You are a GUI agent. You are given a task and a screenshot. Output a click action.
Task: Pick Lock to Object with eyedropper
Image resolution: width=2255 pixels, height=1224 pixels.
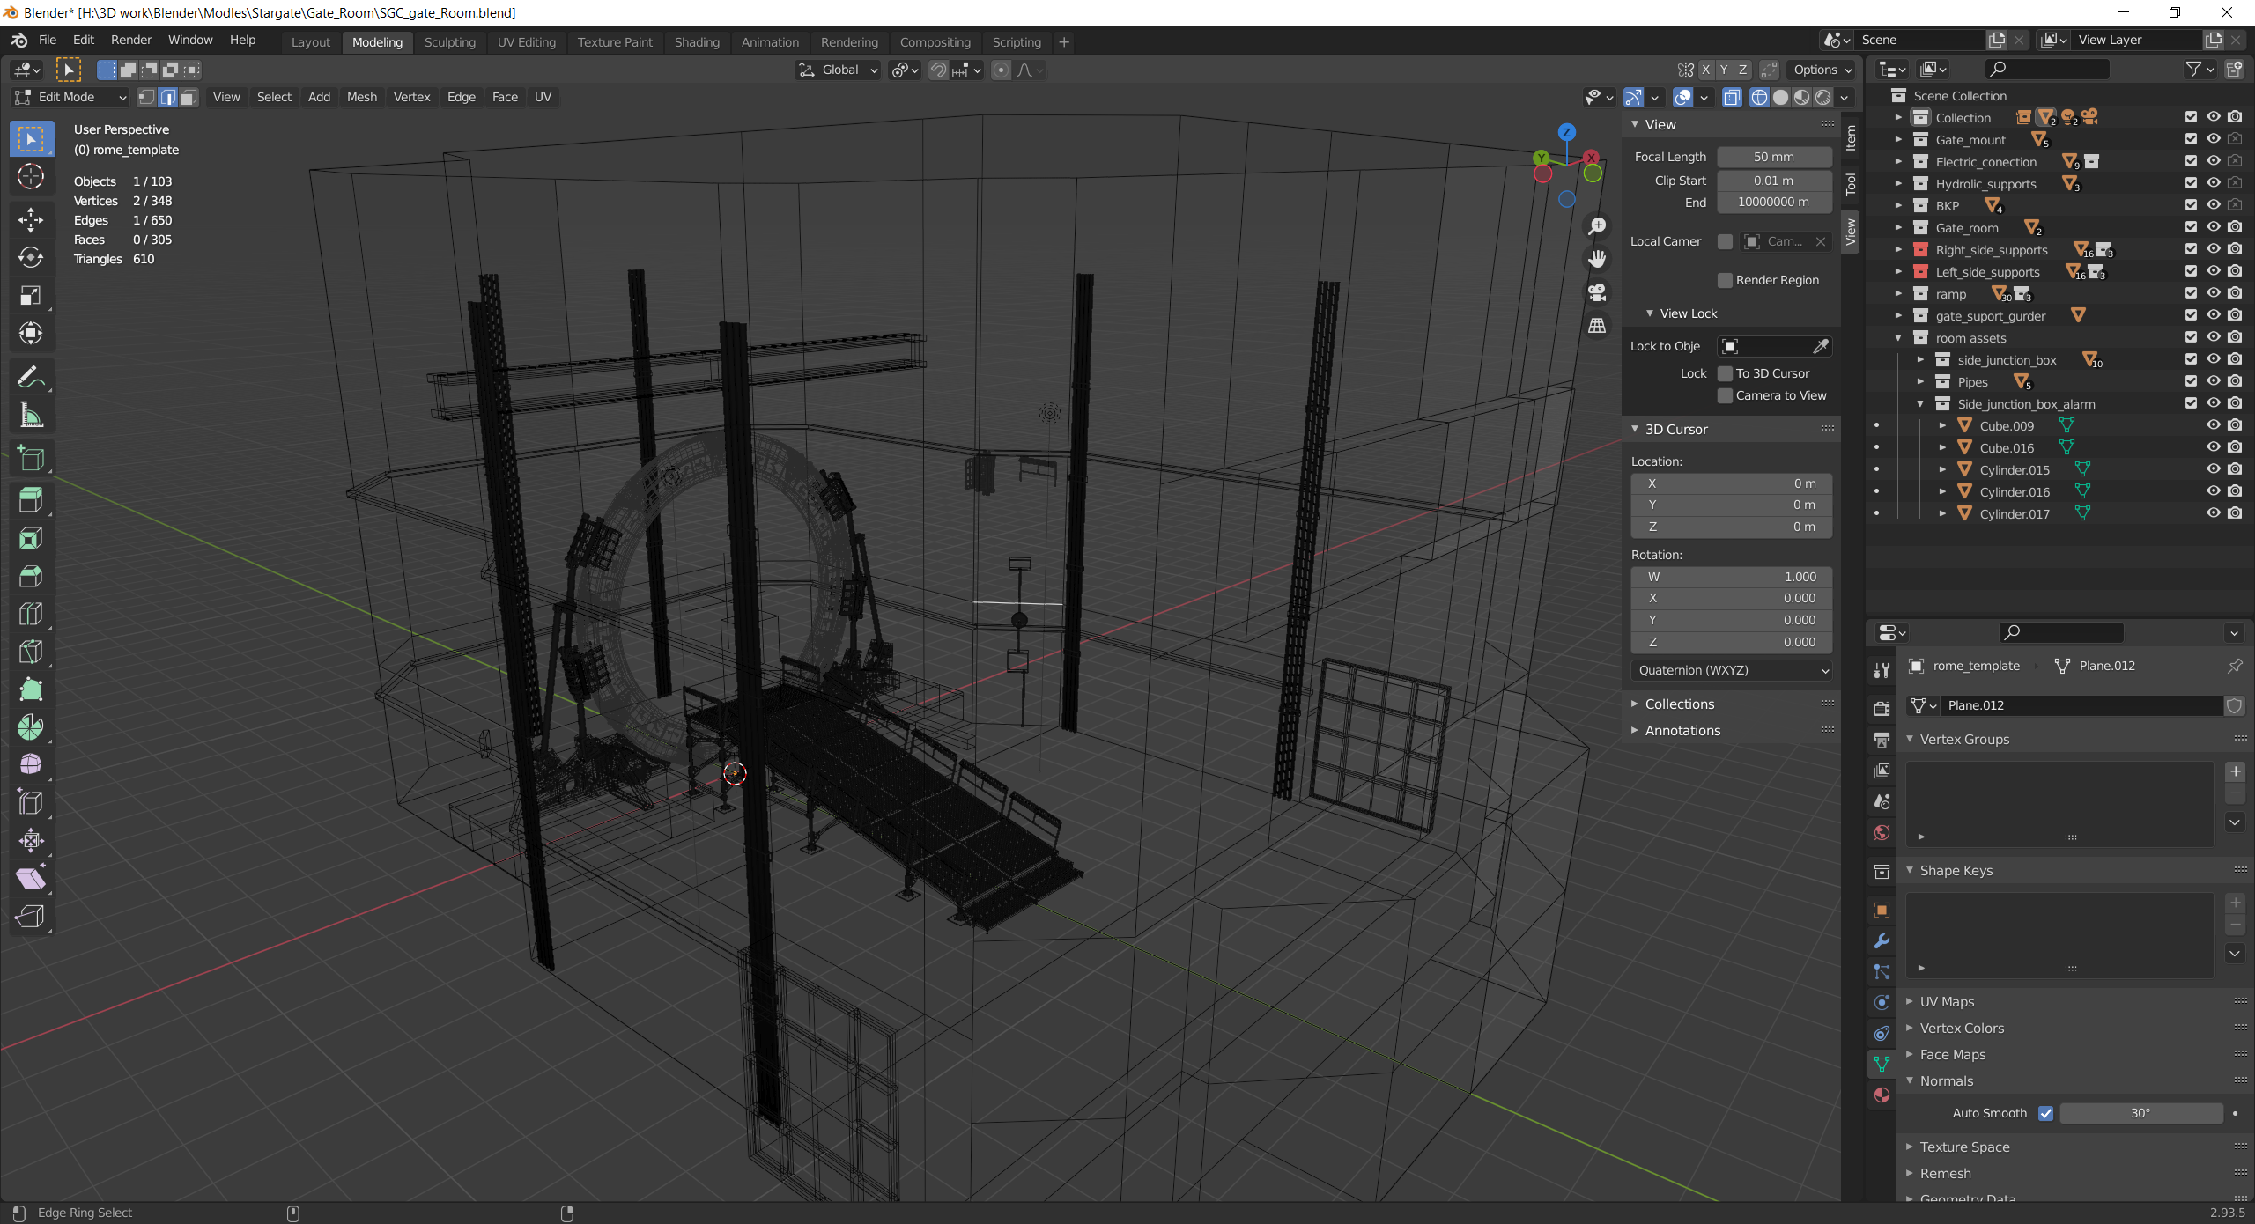(x=1821, y=346)
